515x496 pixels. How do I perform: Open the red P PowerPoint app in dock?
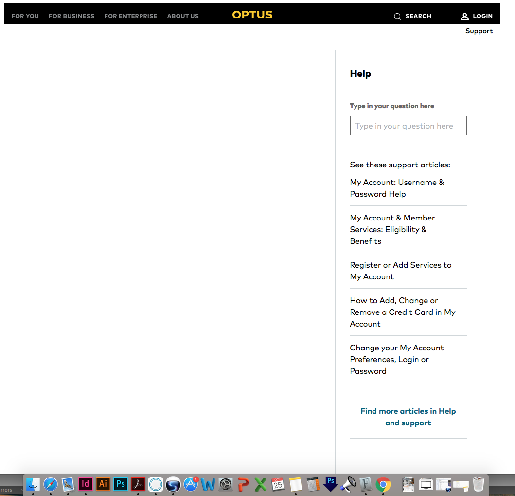tap(243, 484)
